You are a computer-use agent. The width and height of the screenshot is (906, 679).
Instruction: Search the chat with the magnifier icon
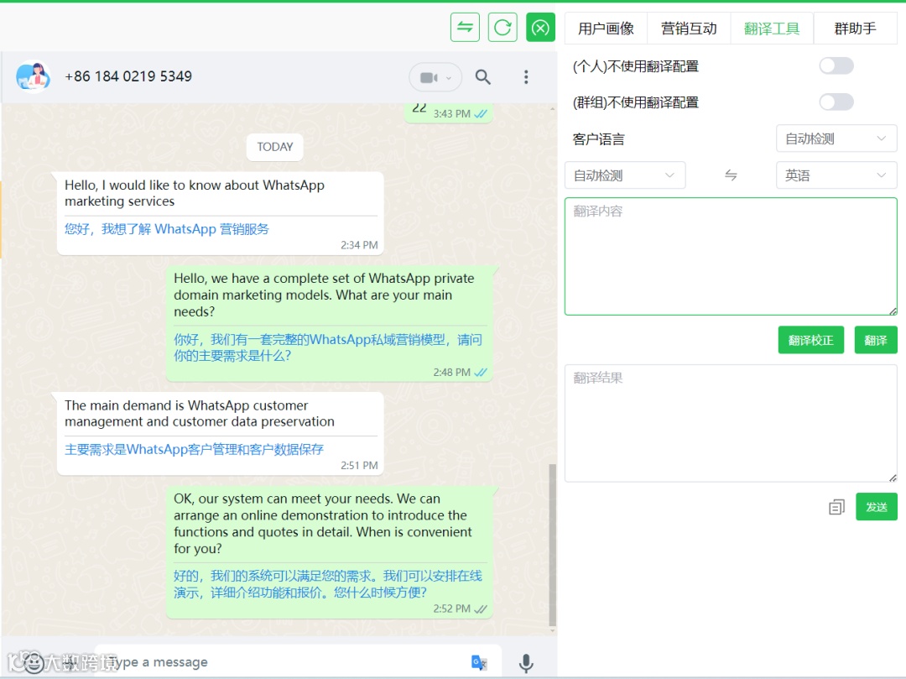(x=483, y=77)
